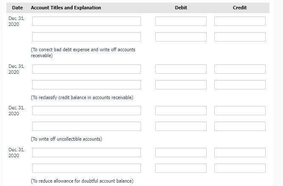
Task: Click second credit field of write off uncollectible entry
Action: click(x=240, y=126)
